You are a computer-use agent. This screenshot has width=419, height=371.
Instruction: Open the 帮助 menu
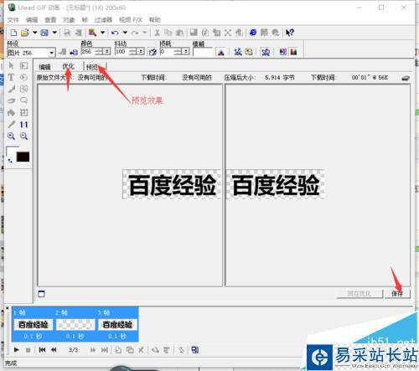click(155, 20)
